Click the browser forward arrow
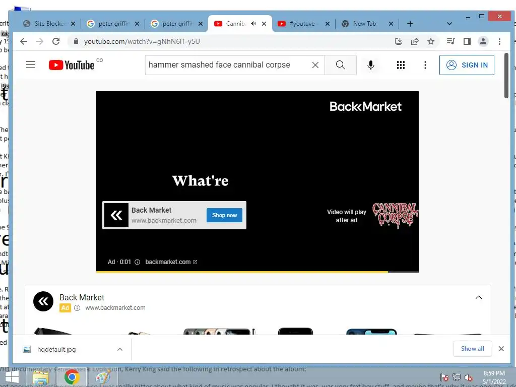The width and height of the screenshot is (516, 387). (40, 41)
